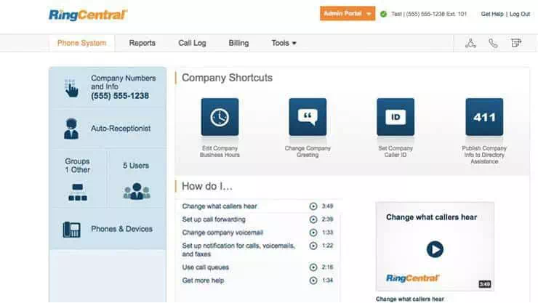Image resolution: width=538 pixels, height=303 pixels.
Task: Click the fax document icon in nav bar
Action: pos(515,43)
